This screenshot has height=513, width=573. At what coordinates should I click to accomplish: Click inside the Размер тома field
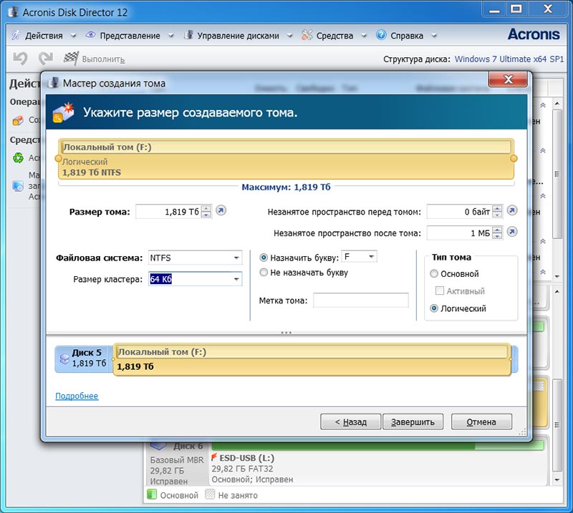[x=169, y=211]
